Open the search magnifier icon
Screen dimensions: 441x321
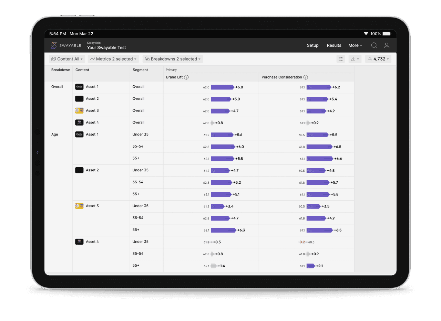pyautogui.click(x=374, y=45)
